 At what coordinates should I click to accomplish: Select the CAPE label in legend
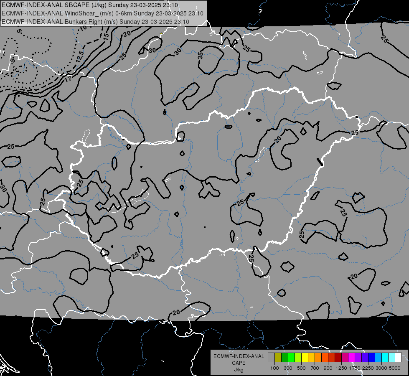239,363
